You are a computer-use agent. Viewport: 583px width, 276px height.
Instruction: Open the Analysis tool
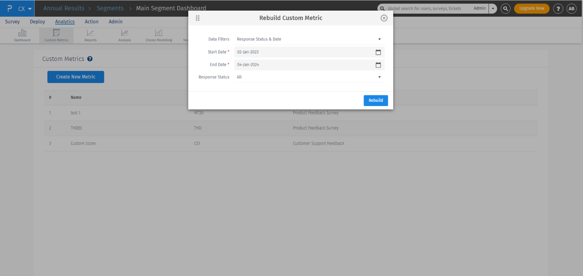tap(124, 35)
